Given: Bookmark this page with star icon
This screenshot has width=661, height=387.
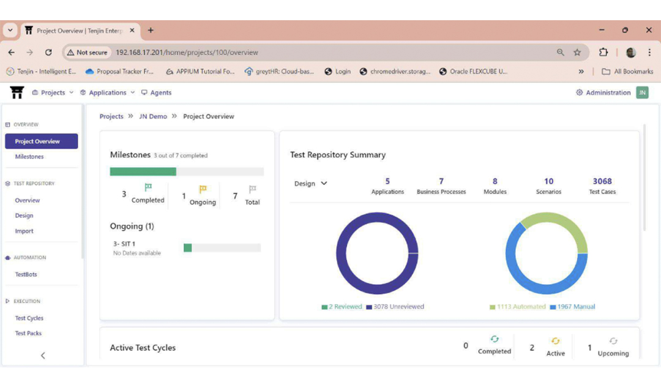Looking at the screenshot, I should coord(577,52).
